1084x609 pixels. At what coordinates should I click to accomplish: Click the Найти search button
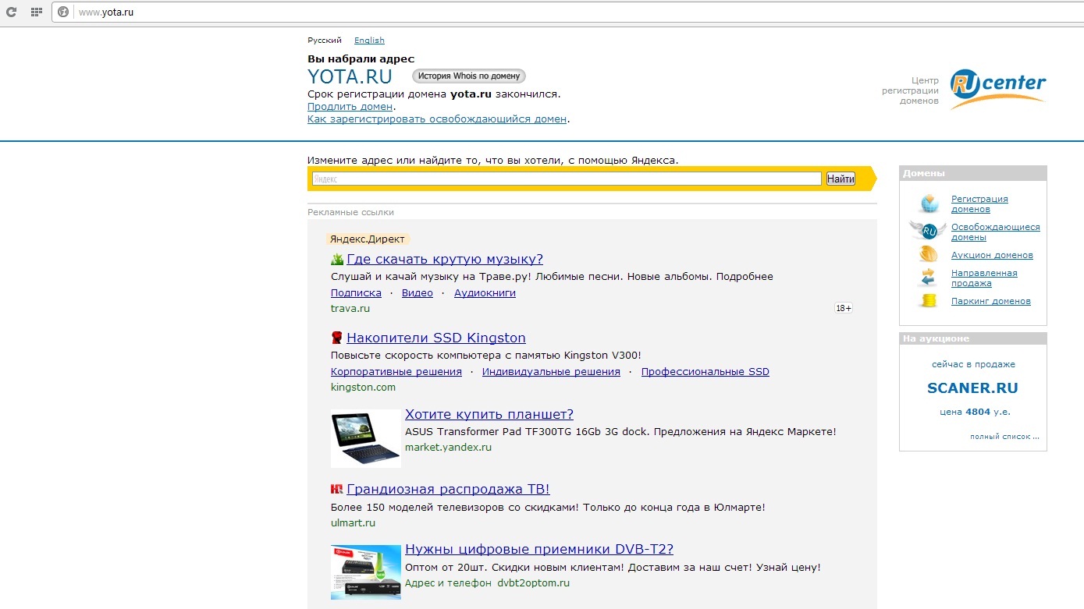tap(841, 179)
